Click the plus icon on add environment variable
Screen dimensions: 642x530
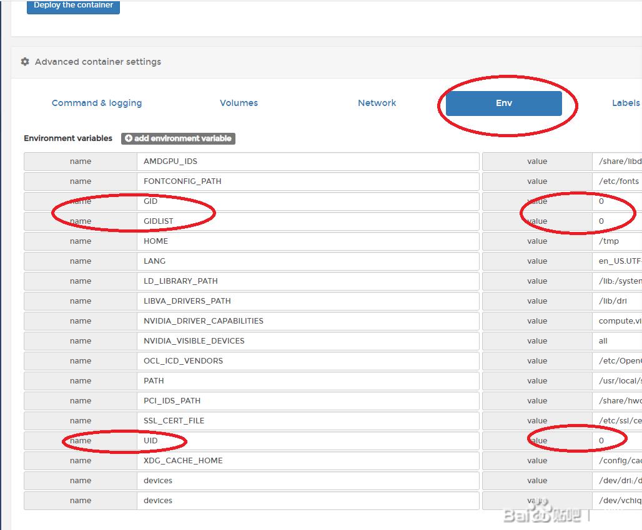129,138
